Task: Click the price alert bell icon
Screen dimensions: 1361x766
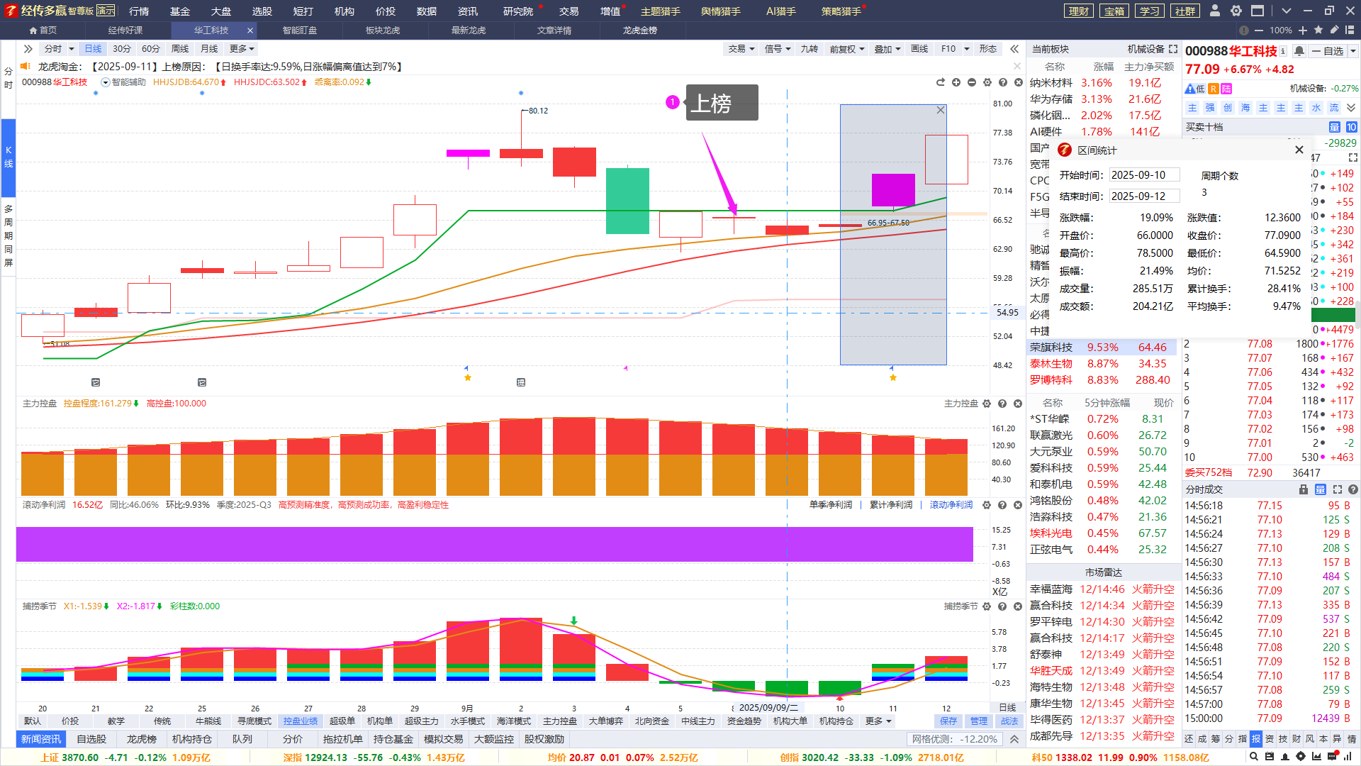Action: tap(1299, 51)
